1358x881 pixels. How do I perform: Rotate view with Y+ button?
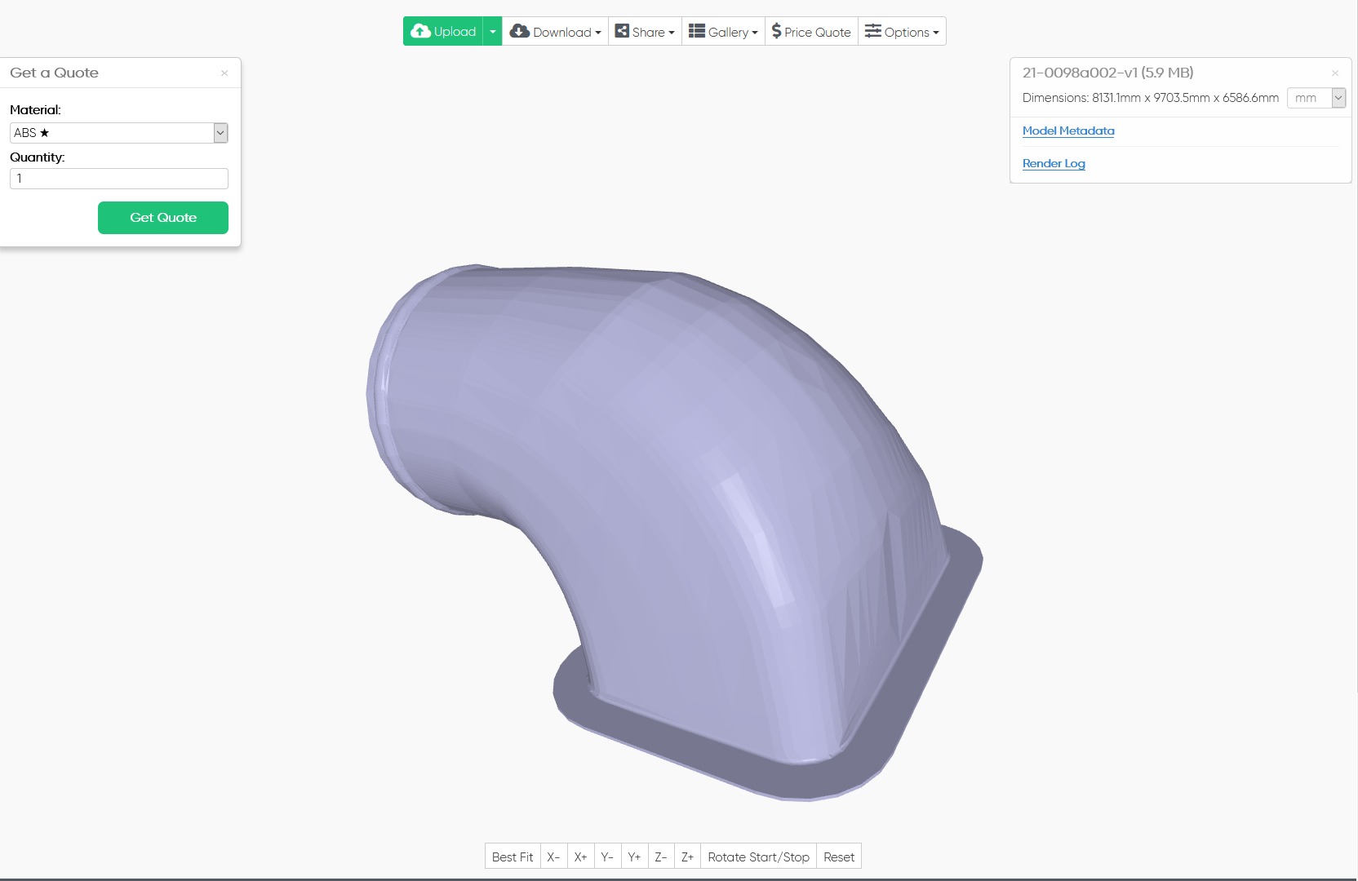click(x=634, y=857)
